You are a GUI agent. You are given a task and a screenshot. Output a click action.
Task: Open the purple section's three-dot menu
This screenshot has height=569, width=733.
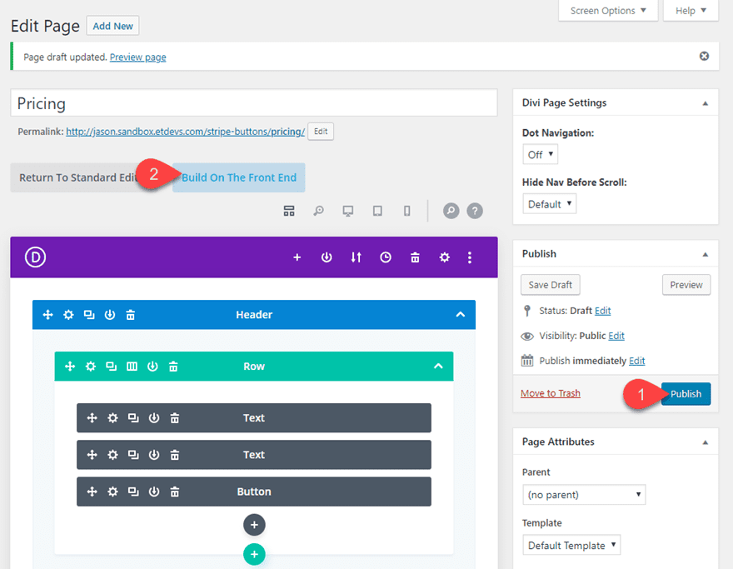(470, 257)
